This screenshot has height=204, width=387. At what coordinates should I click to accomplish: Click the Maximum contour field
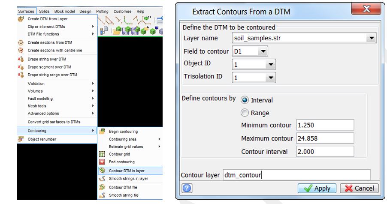coord(325,138)
